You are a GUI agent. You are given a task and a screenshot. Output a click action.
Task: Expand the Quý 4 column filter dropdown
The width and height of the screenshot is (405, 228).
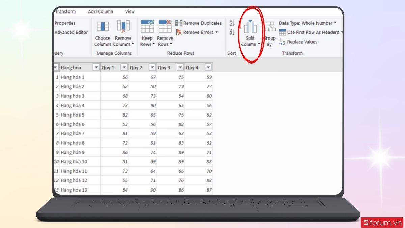[208, 67]
